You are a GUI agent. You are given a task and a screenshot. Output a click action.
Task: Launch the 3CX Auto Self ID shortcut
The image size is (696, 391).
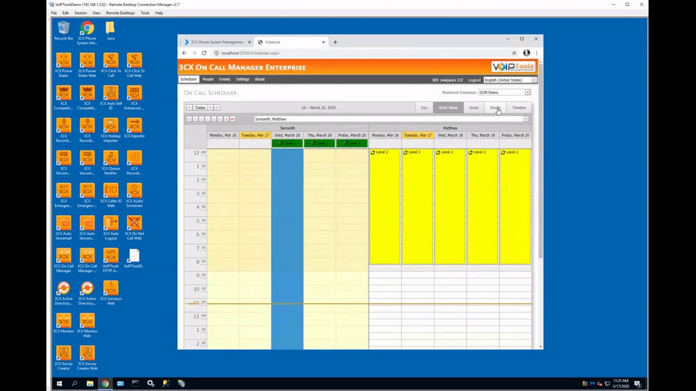coord(110,98)
